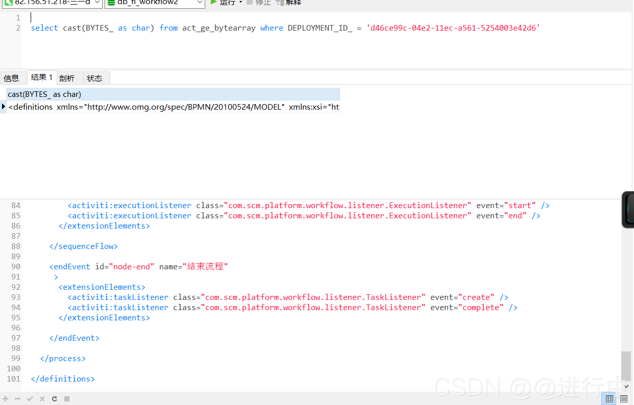Add a new record with the plus icon

click(5, 398)
